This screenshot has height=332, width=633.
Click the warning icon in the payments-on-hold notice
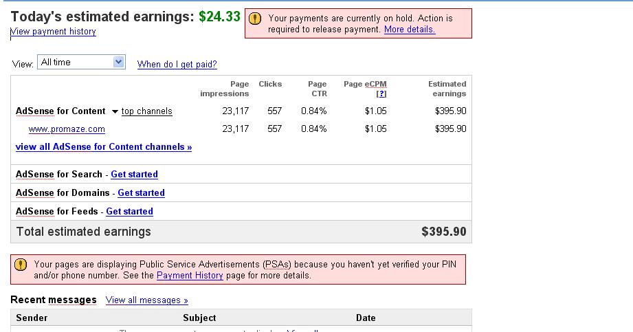(x=255, y=19)
